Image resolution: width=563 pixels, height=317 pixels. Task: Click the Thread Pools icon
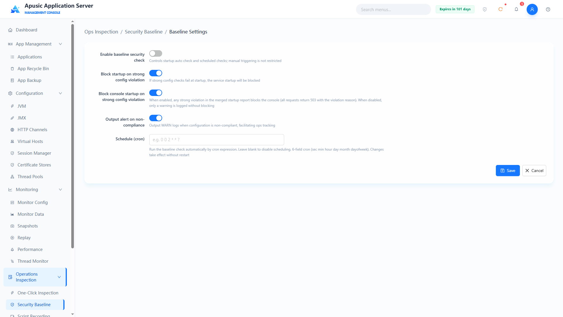click(x=12, y=177)
